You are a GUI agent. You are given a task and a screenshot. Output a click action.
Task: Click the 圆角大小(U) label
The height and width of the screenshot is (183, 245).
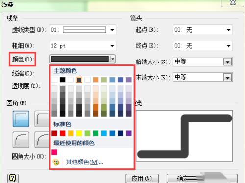point(29,157)
